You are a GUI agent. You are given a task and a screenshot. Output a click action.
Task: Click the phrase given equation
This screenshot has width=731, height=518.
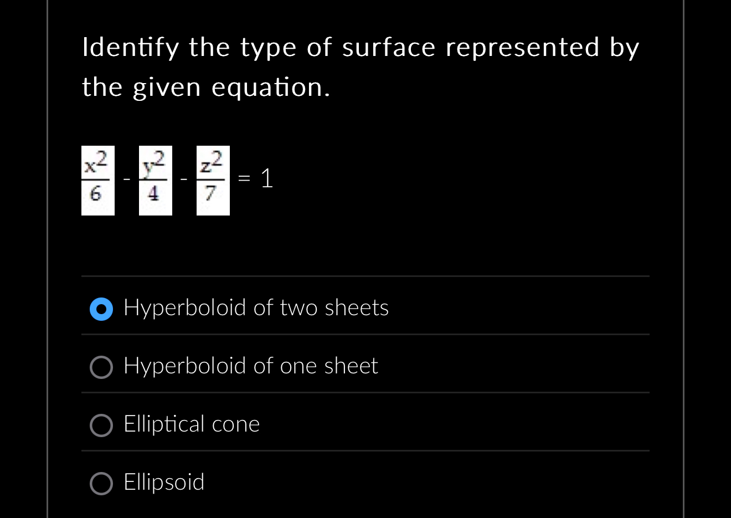coord(233,88)
